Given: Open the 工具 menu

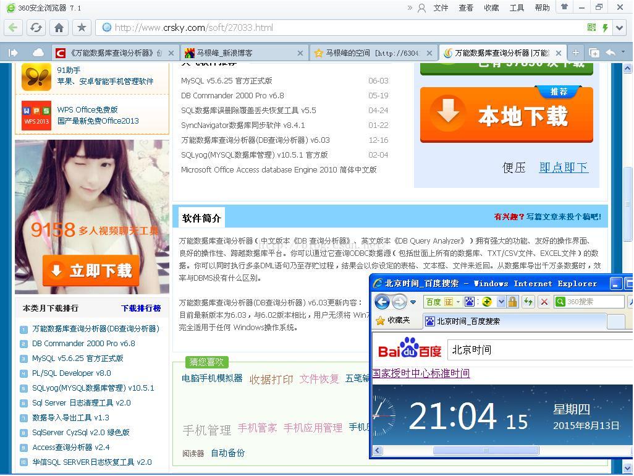Looking at the screenshot, I should click(x=517, y=7).
